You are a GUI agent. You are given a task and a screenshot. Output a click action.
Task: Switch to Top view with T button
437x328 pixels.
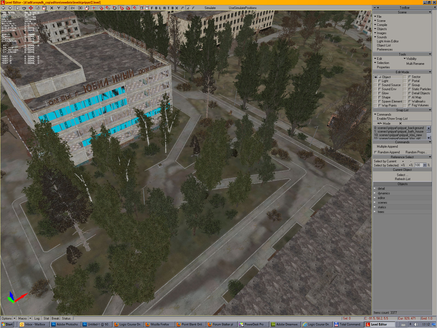click(x=169, y=8)
